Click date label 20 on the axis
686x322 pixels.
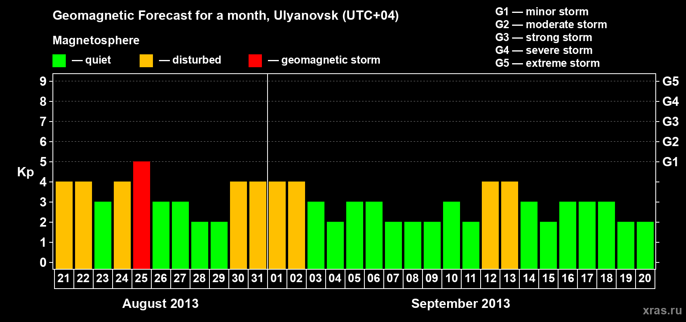pos(645,278)
